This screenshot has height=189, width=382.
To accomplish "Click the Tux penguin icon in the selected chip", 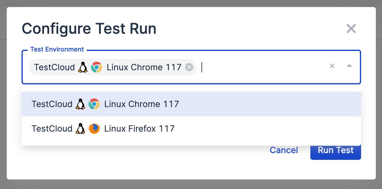I will tap(82, 67).
